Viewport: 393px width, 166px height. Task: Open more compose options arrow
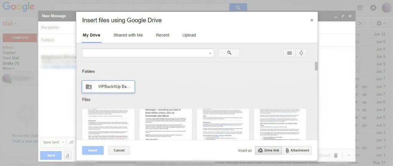pyautogui.click(x=349, y=156)
